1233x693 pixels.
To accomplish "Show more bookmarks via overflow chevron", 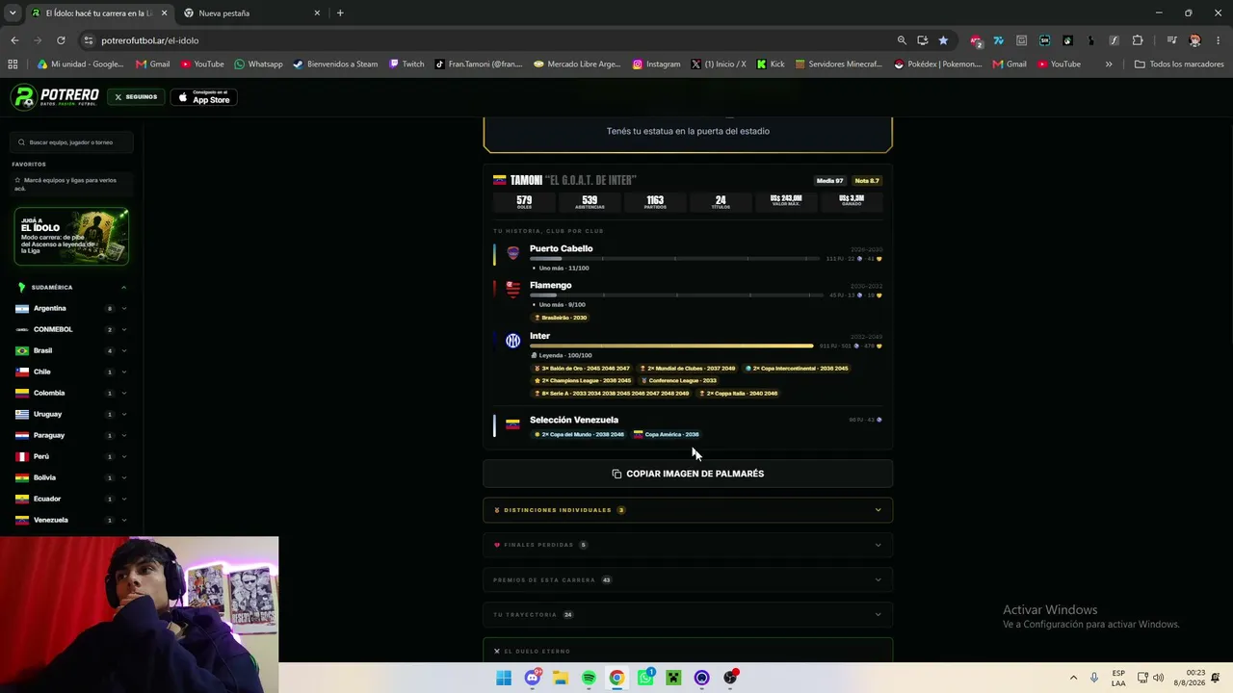I will coord(1109,64).
